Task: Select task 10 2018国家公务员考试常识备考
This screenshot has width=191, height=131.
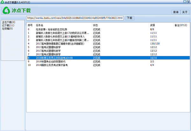Action: click(x=109, y=65)
